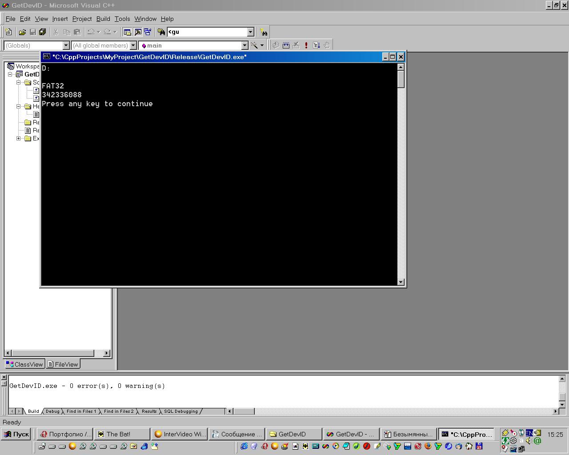
Task: Click the Execute Program red exclamation icon
Action: 306,45
